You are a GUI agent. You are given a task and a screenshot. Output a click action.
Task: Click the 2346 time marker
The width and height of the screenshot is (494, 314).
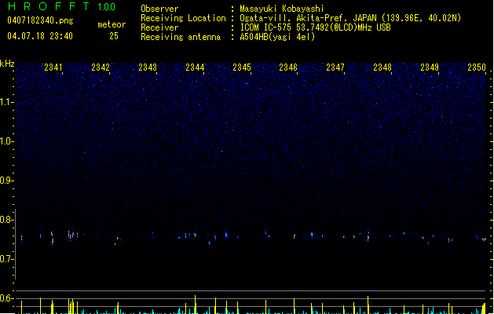[288, 68]
